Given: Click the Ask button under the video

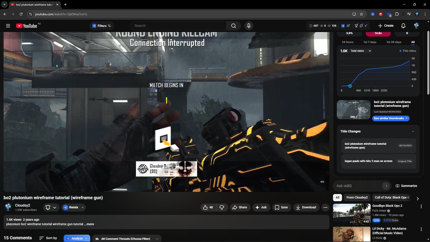Looking at the screenshot, I should coord(261,207).
